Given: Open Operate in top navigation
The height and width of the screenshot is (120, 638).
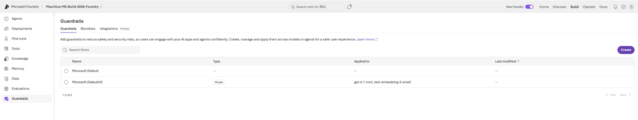Looking at the screenshot, I should tap(589, 7).
